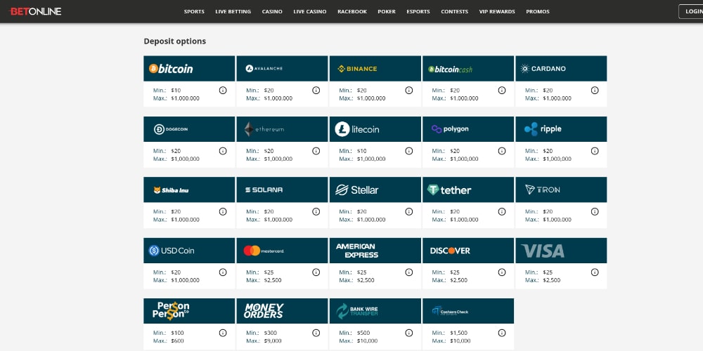
Task: Click info icon under Shiba Inu
Action: click(223, 211)
